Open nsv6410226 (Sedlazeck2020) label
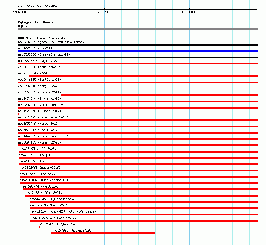The image size is (266, 245). coord(53,218)
